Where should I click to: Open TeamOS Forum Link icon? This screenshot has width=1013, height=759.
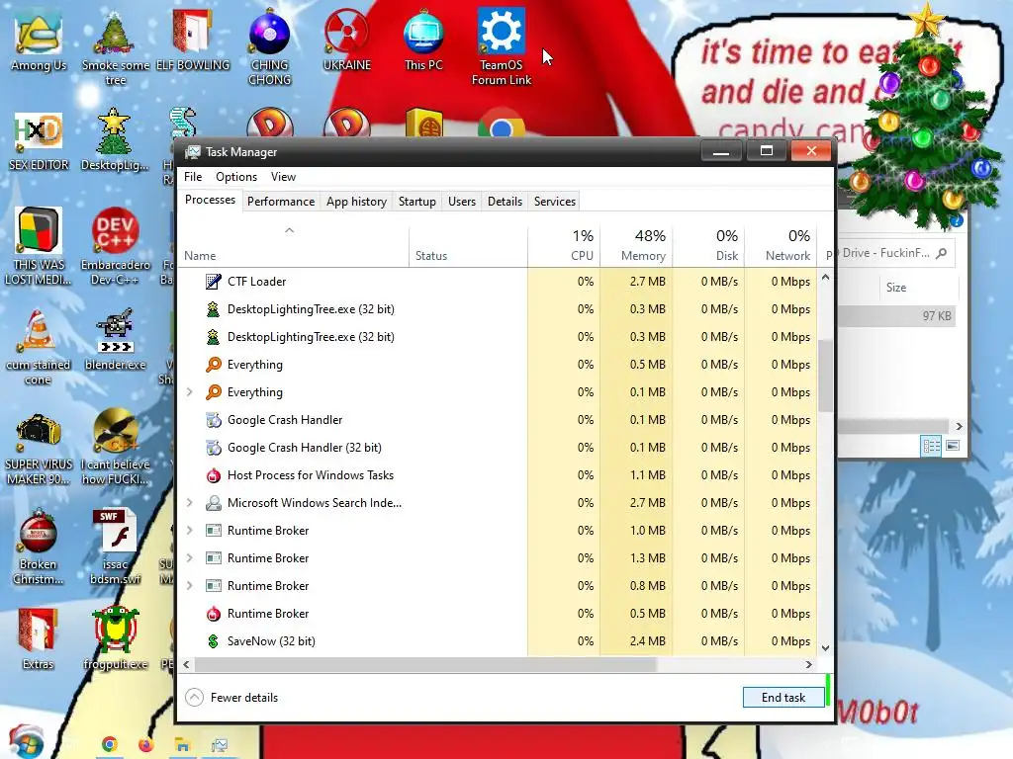click(x=502, y=46)
